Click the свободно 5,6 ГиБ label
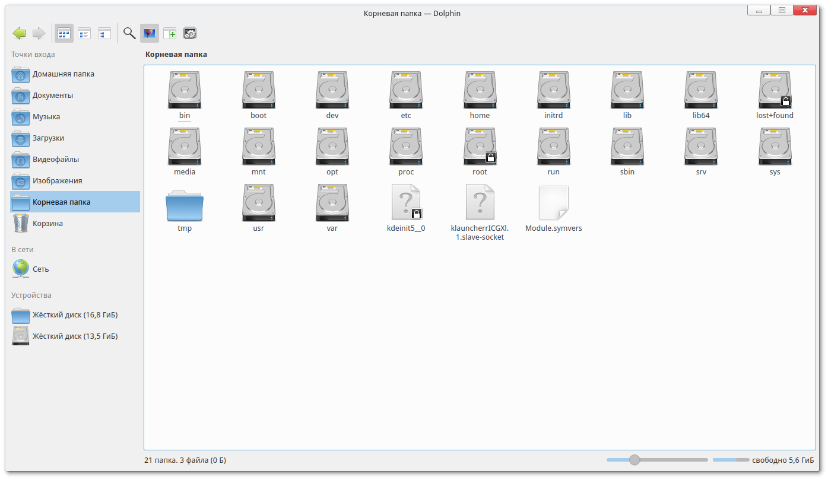This screenshot has height=480, width=828. point(783,460)
